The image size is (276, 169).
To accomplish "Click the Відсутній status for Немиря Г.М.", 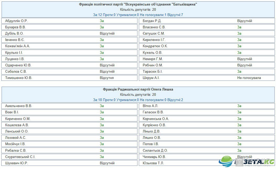I will click(245, 59).
